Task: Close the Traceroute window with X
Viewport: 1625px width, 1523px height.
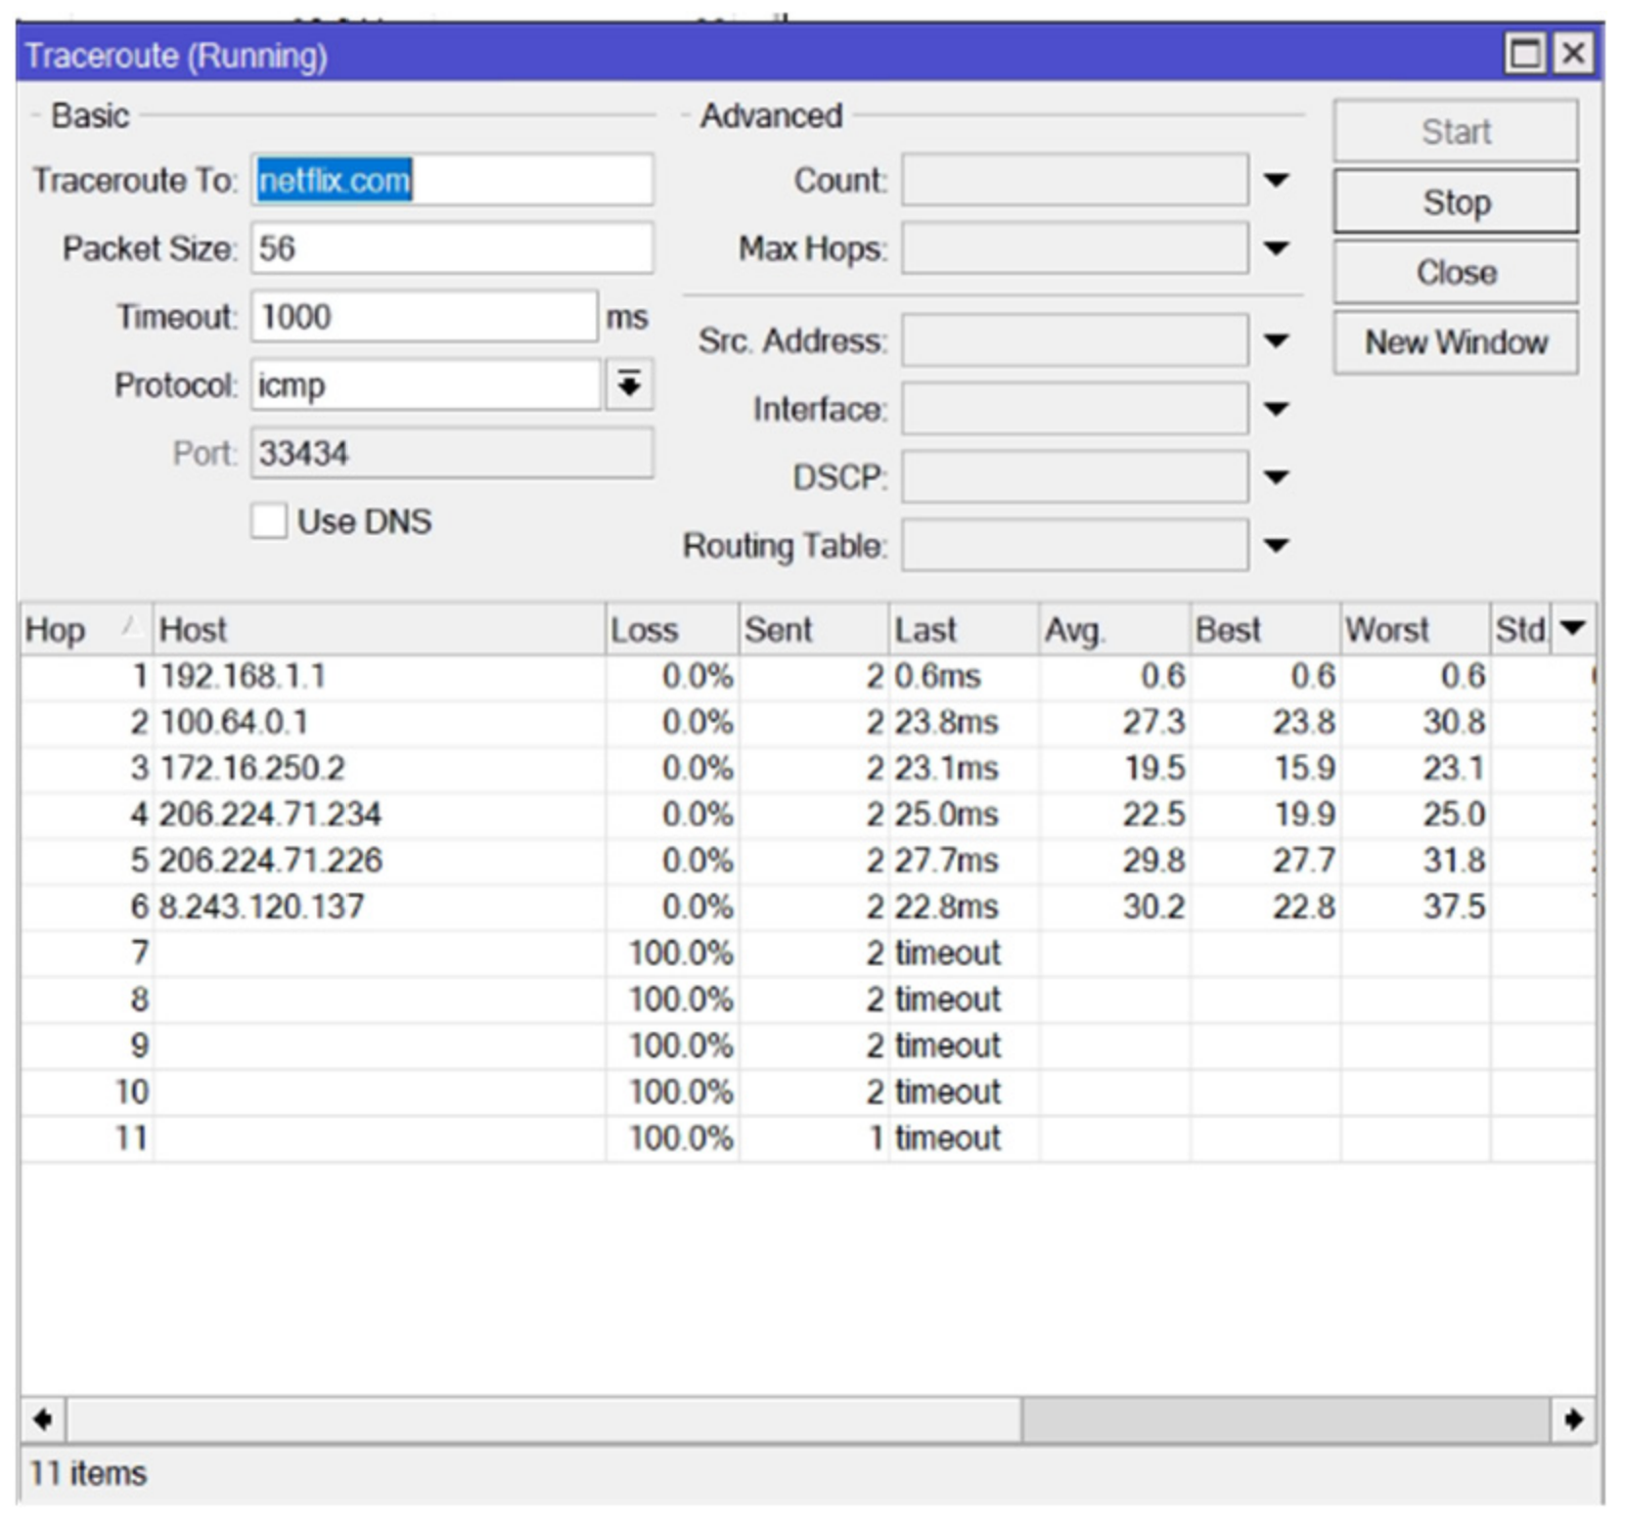Action: 1572,53
